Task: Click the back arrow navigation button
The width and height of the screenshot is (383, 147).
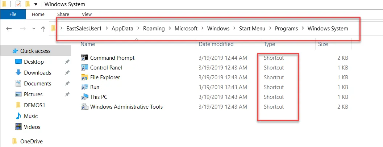Action: click(x=9, y=29)
